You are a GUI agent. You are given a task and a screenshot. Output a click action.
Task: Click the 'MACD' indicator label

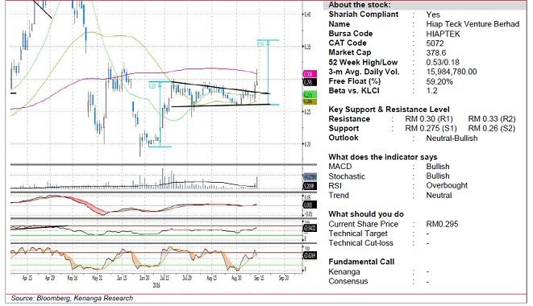(340, 167)
